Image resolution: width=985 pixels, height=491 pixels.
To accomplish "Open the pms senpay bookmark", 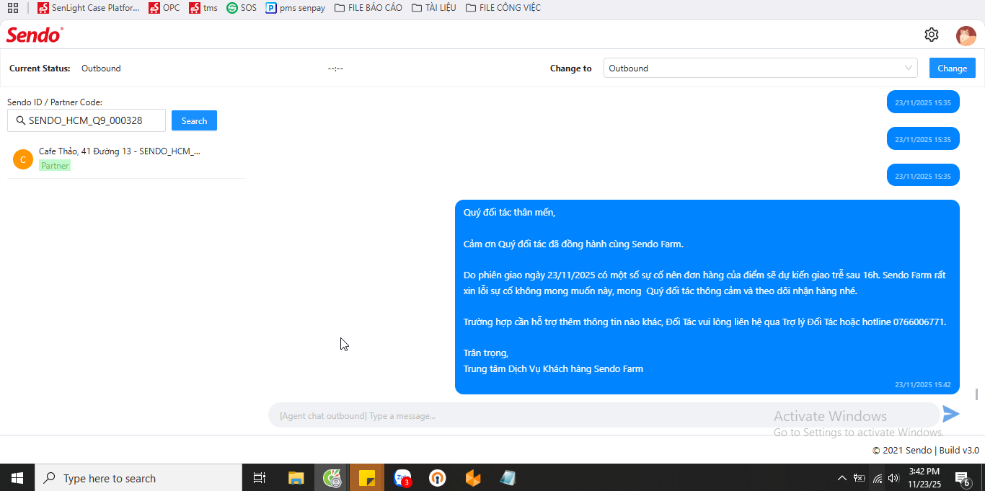I will point(296,8).
